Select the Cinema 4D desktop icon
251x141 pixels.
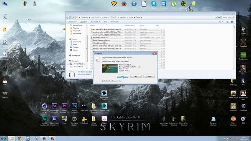click(x=44, y=106)
